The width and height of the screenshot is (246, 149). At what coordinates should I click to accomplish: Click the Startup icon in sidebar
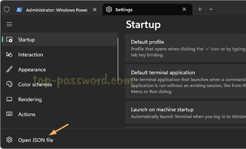tap(9, 39)
